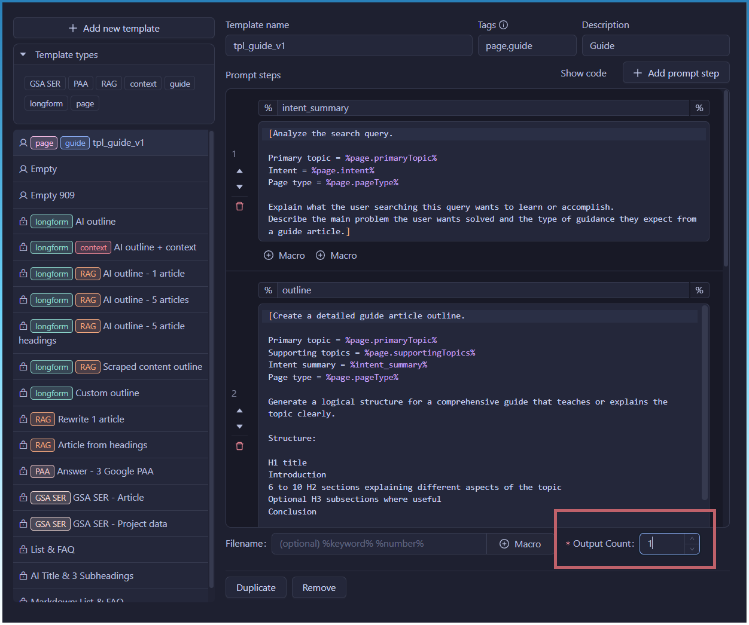The height and width of the screenshot is (625, 749).
Task: Insert Macro next to Filename field
Action: (x=520, y=544)
